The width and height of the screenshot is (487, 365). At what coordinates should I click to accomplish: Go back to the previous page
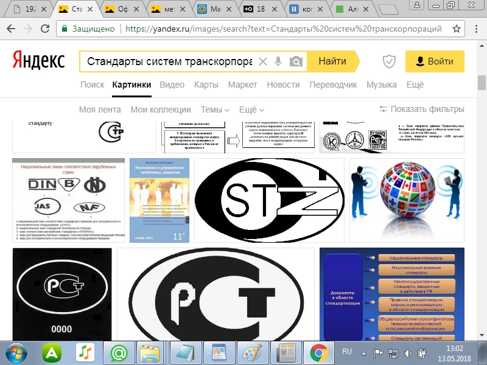point(11,29)
